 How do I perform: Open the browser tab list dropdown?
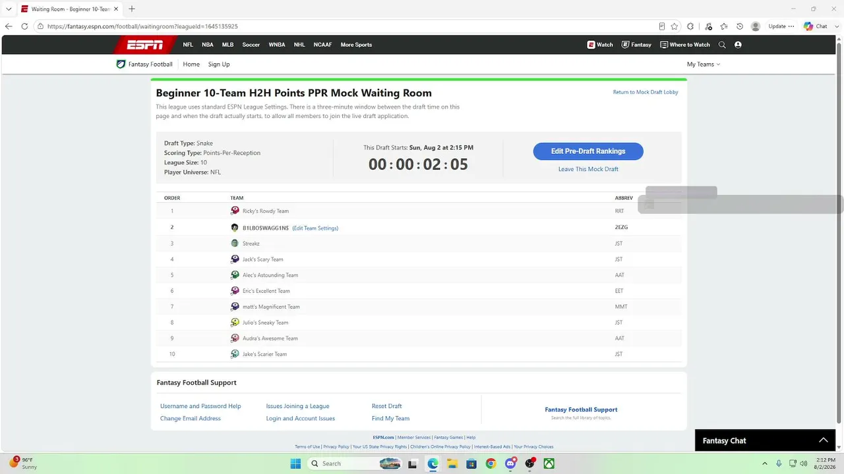[9, 9]
